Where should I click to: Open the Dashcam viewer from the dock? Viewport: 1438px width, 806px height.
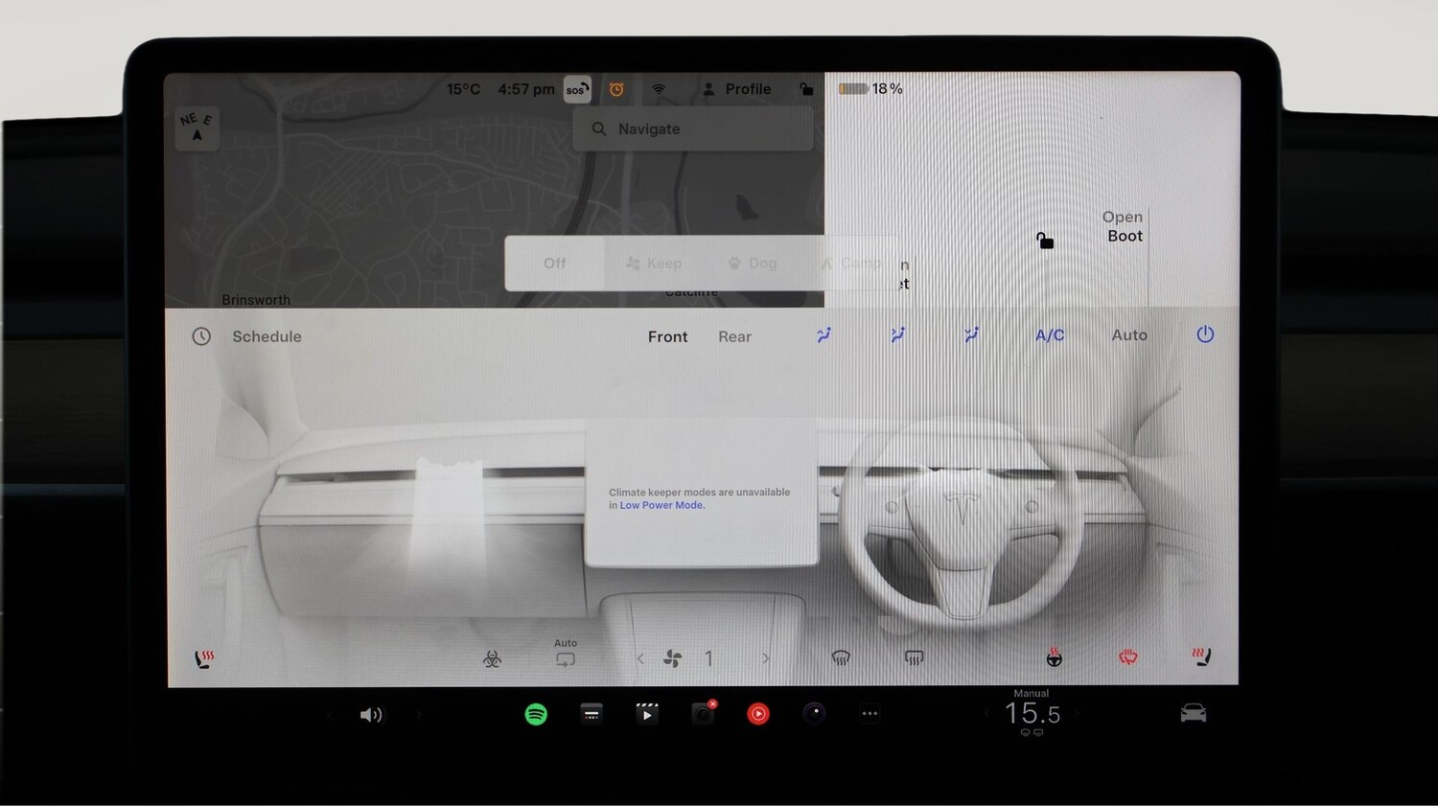coord(703,714)
